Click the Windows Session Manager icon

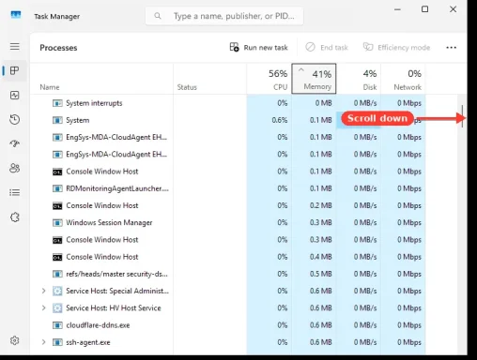[57, 222]
